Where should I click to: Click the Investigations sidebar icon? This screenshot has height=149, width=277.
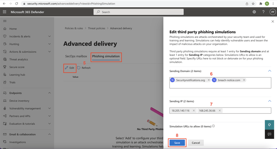click(x=5, y=142)
